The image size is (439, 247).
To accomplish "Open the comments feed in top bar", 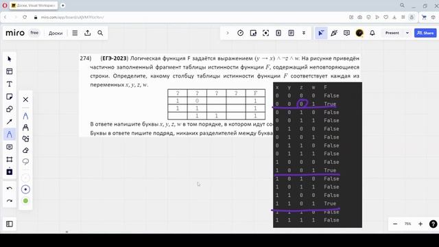I will tap(346, 33).
